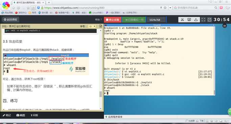The height and width of the screenshot is (124, 231).
Task: Click the pink extension icon
Action: point(221,8)
